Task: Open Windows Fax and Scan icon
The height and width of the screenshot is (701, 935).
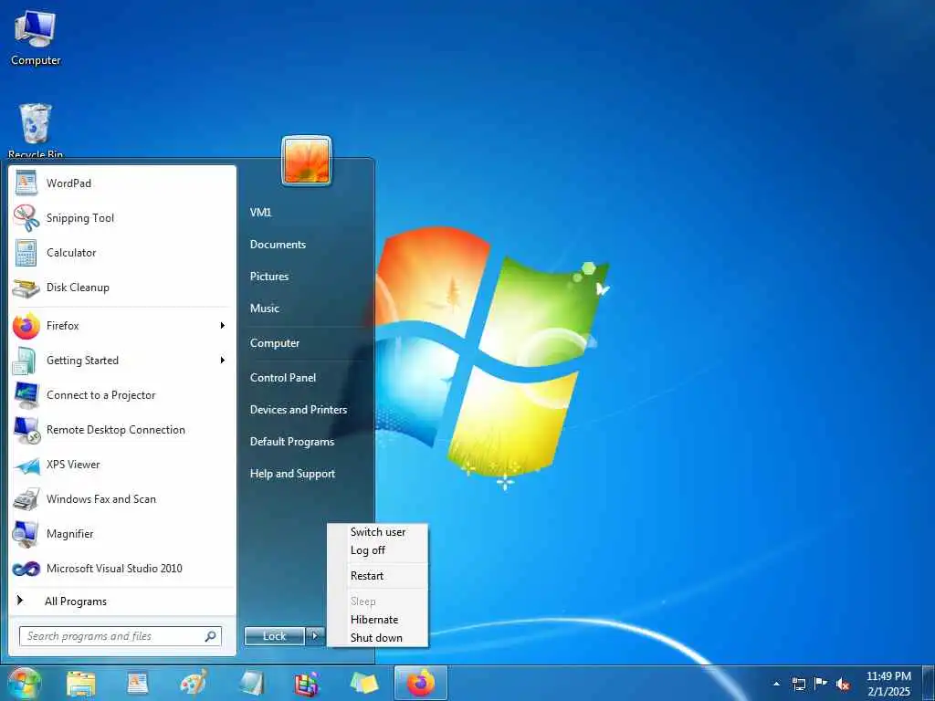Action: [26, 499]
